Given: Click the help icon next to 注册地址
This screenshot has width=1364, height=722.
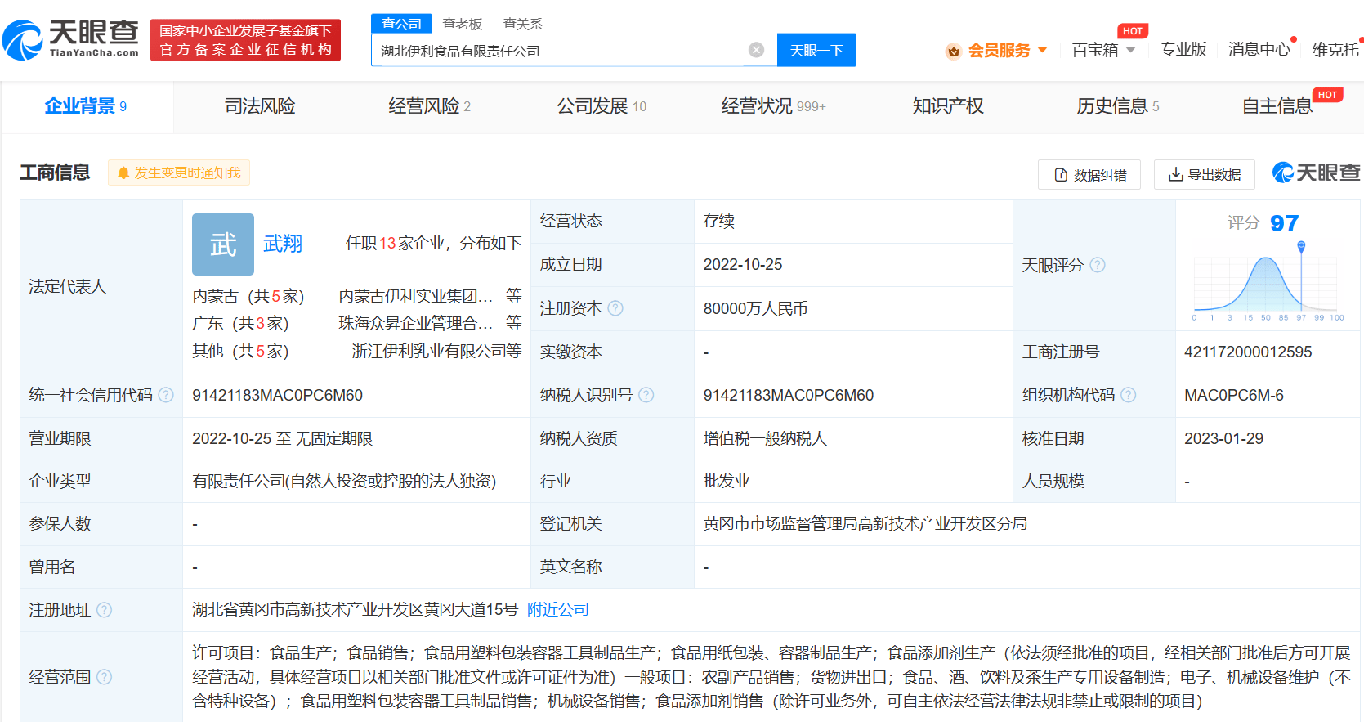Looking at the screenshot, I should 105,610.
